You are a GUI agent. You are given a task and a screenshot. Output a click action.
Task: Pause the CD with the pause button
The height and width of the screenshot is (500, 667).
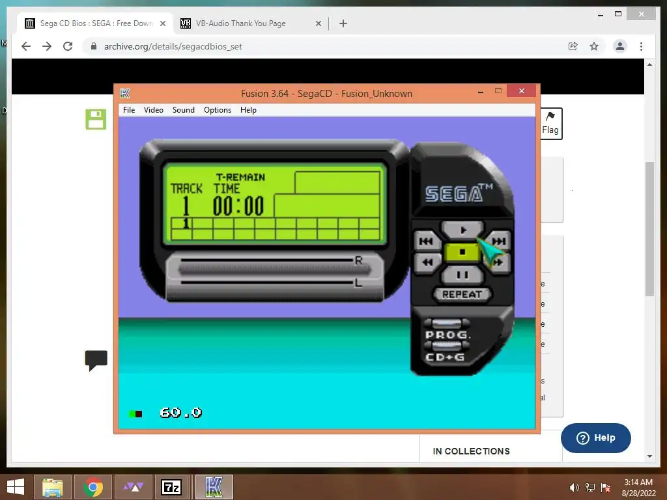tap(462, 275)
